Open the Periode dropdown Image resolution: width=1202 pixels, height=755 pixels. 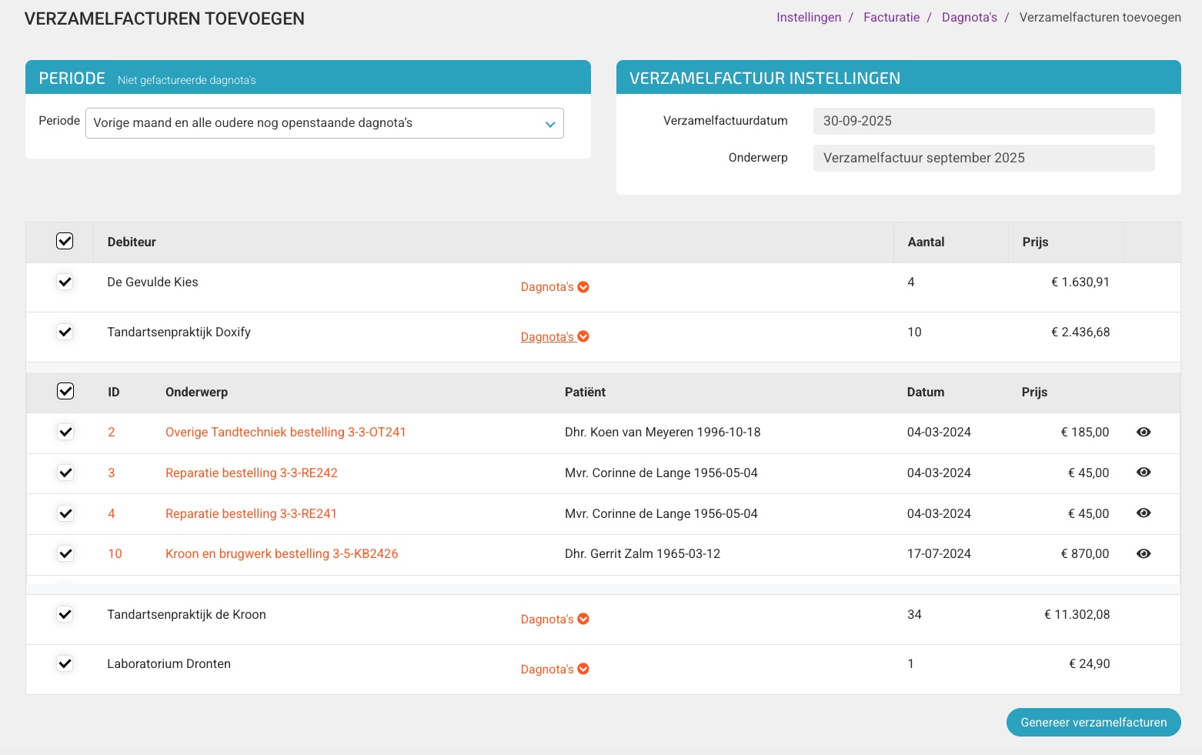(x=324, y=123)
